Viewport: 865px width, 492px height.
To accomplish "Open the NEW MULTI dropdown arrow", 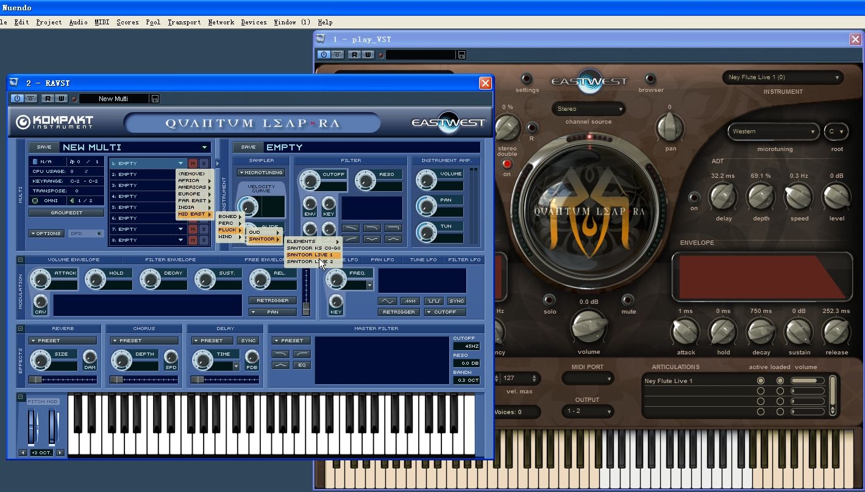I will (205, 147).
